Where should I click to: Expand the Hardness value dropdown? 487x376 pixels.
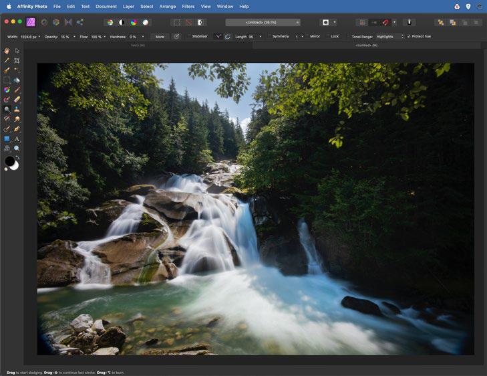[143, 37]
